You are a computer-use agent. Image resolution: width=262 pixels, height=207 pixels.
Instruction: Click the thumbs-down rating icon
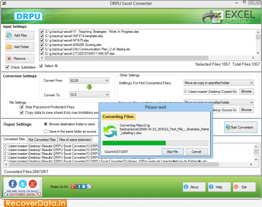pyautogui.click(x=39, y=194)
